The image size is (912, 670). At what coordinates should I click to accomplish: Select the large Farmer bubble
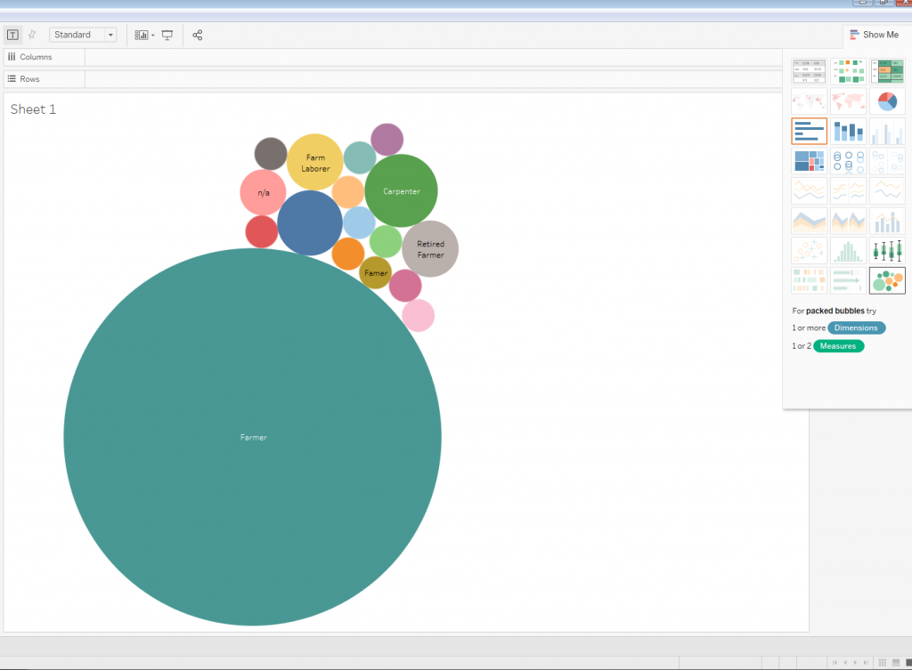click(253, 436)
